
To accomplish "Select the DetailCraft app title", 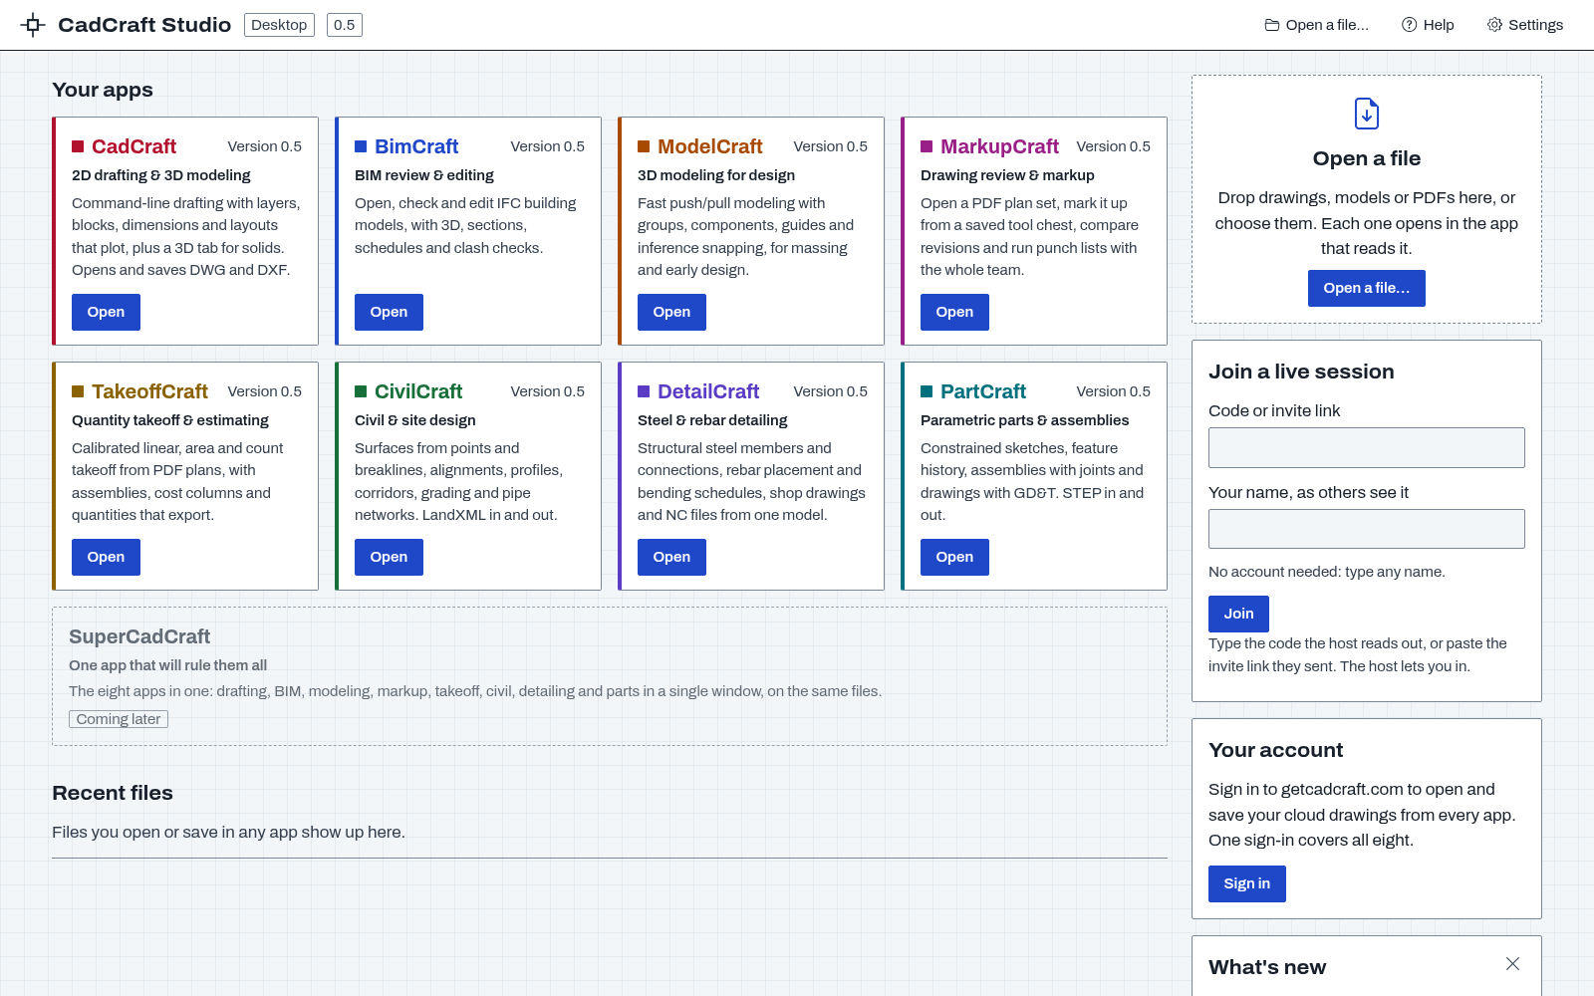I will pyautogui.click(x=708, y=391).
